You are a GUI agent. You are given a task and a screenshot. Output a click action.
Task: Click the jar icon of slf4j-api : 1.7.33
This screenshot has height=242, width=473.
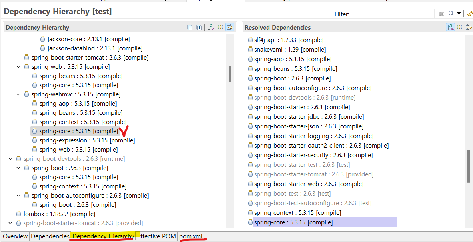tap(250, 40)
